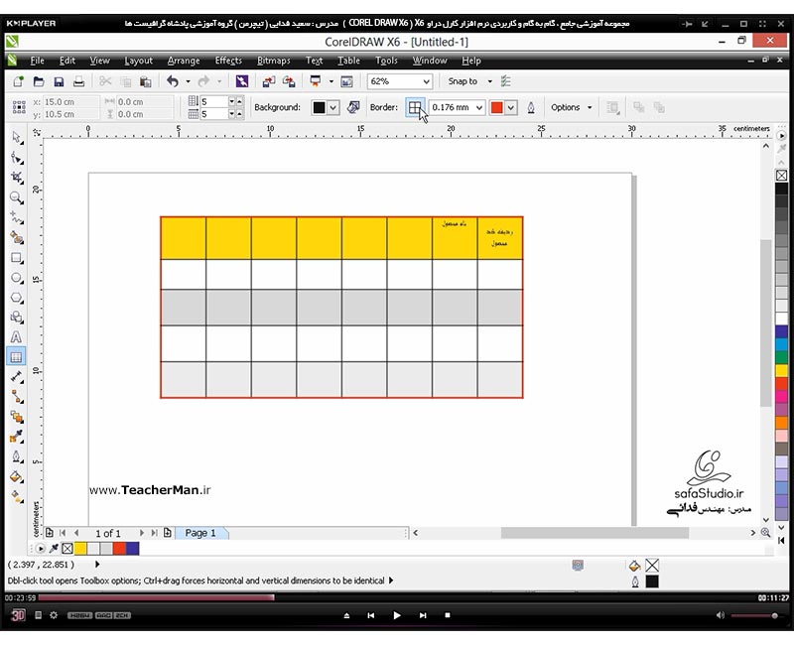
Task: Select the Fill bucket tool
Action: click(17, 476)
